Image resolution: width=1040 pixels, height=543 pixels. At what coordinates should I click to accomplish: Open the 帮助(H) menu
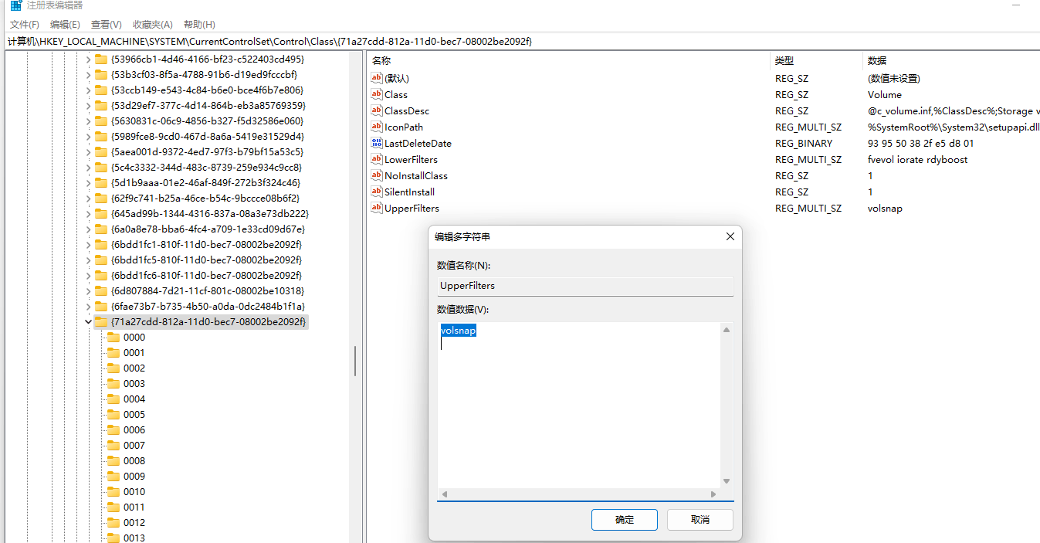tap(200, 25)
